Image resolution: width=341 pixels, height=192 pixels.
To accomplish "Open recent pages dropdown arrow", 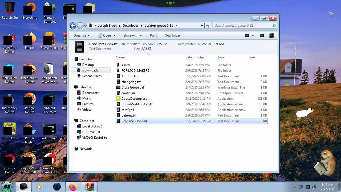I will [86, 26].
